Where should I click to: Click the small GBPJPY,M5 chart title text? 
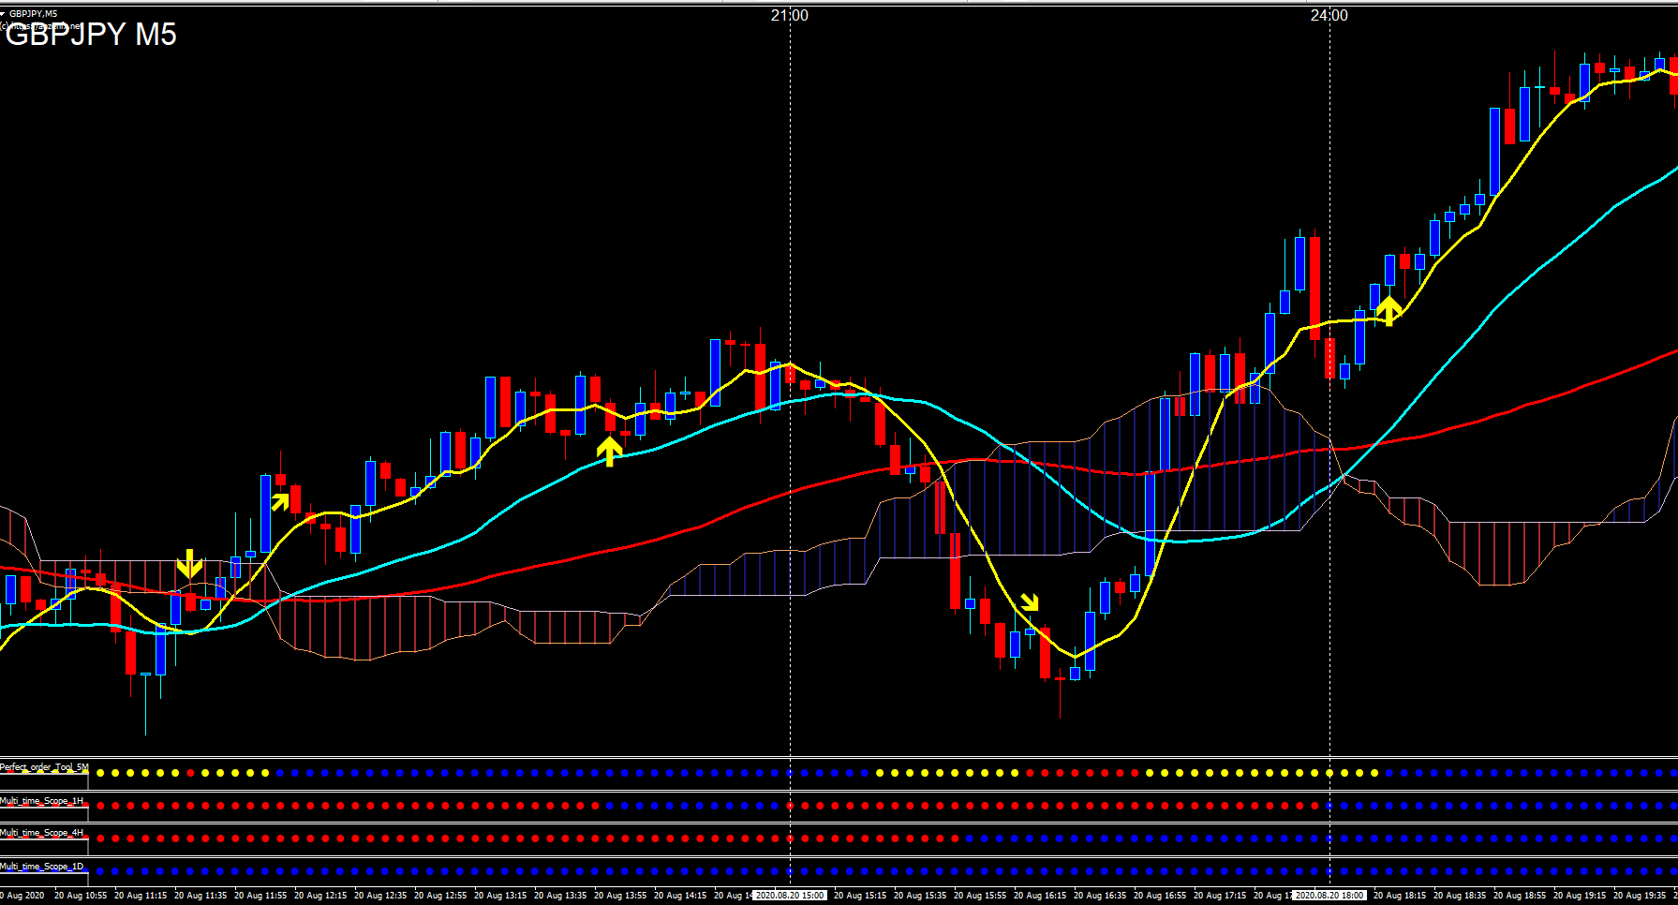click(34, 14)
